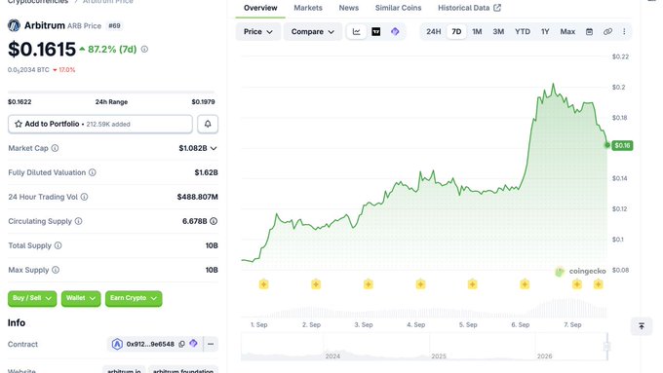The height and width of the screenshot is (373, 663).
Task: Open the Wallet dropdown
Action: [81, 298]
